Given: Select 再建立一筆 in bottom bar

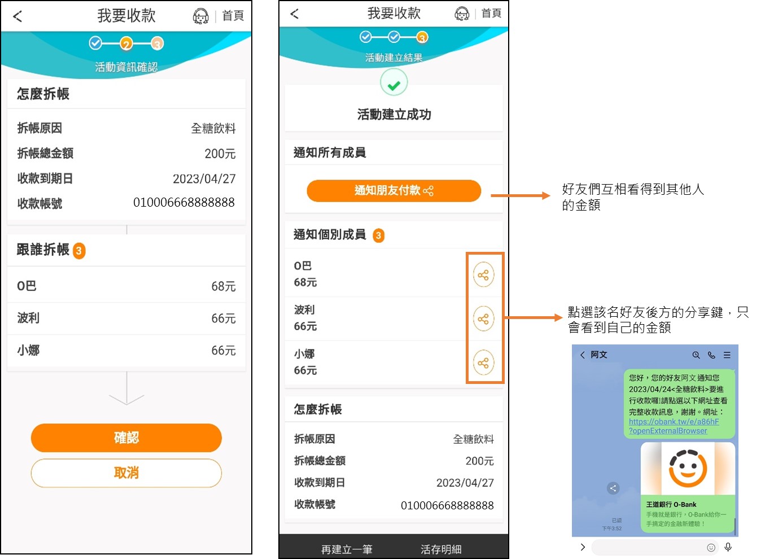Looking at the screenshot, I should 347,549.
